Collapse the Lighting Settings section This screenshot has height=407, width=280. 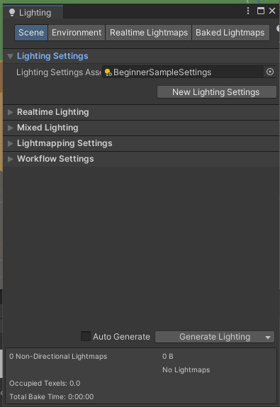[11, 56]
